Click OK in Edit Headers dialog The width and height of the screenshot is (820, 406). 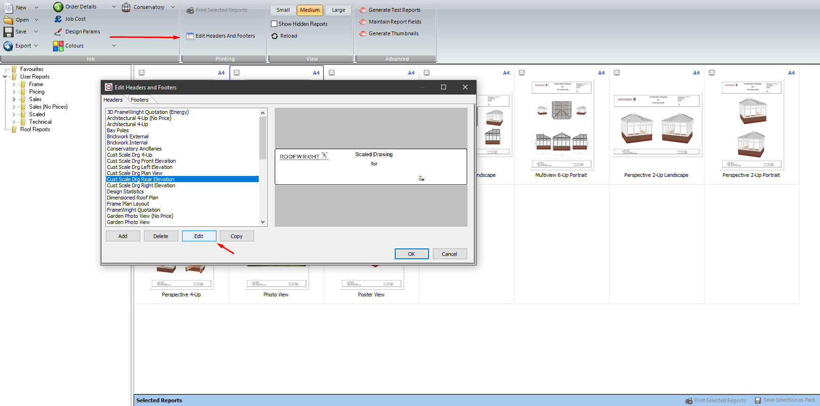(412, 254)
